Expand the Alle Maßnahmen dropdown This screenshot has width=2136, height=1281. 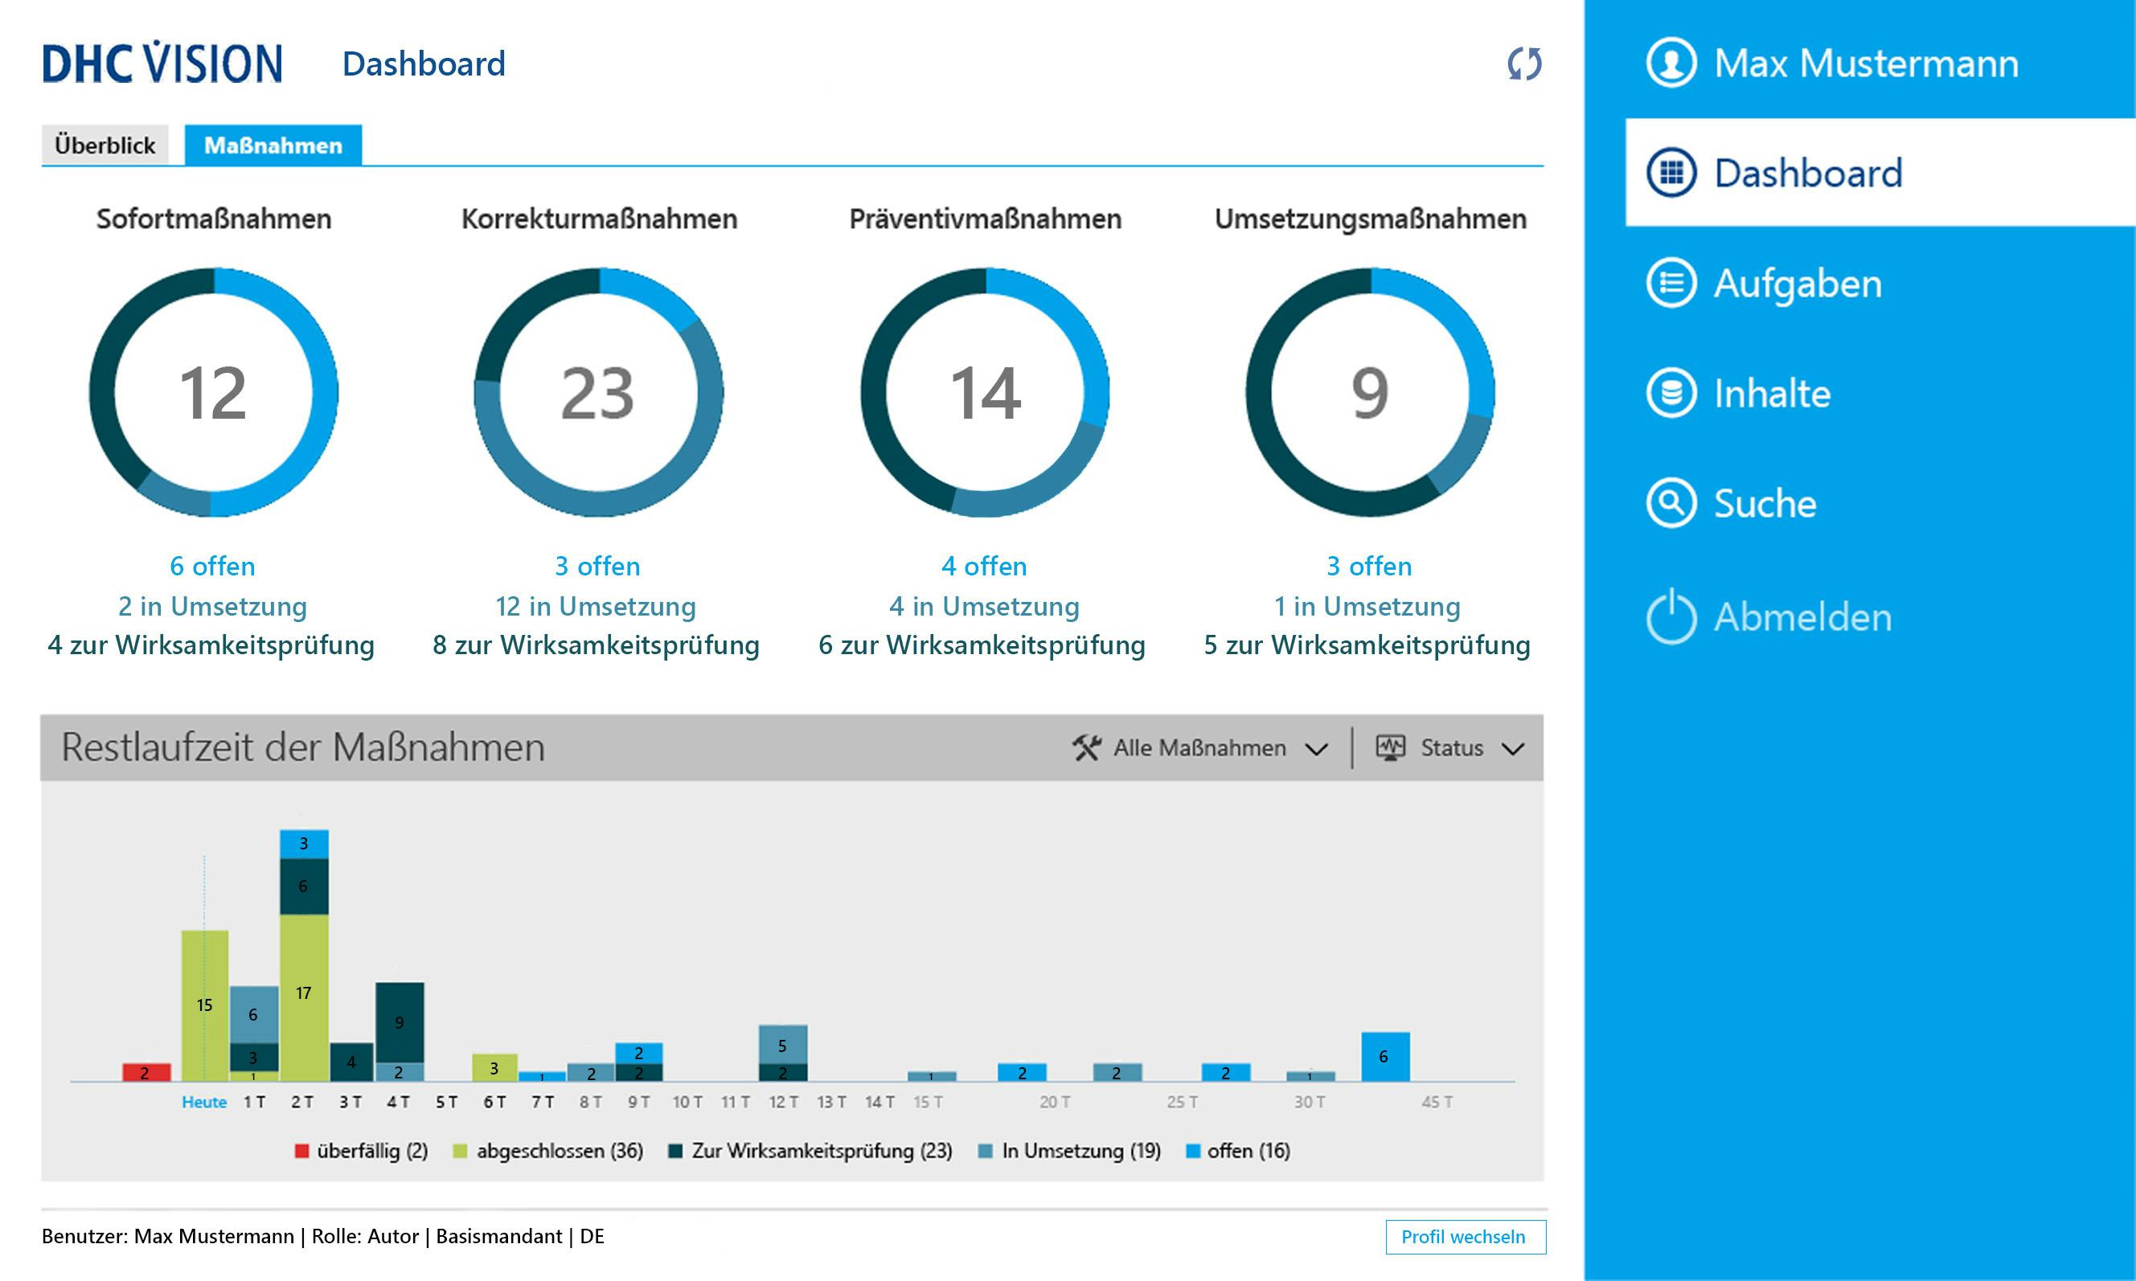coord(1317,749)
